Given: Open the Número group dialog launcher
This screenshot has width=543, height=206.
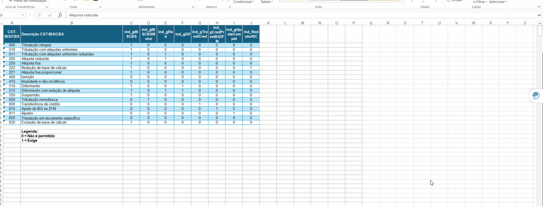Looking at the screenshot, I should point(230,7).
